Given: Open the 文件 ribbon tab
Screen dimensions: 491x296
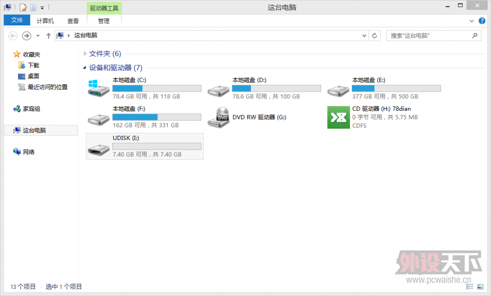Looking at the screenshot, I should (x=17, y=20).
